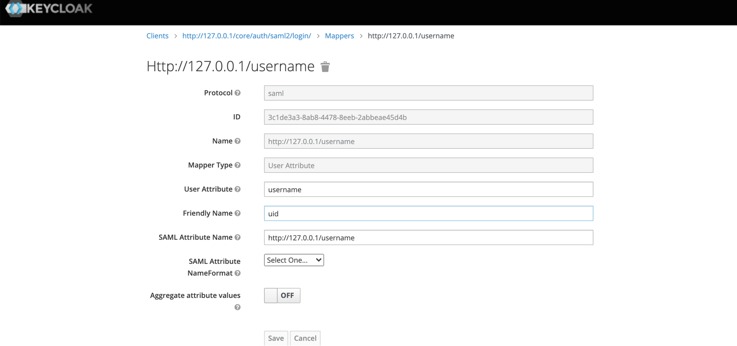Image resolution: width=737 pixels, height=346 pixels.
Task: Open the Protocol help tooltip icon
Action: [x=237, y=93]
